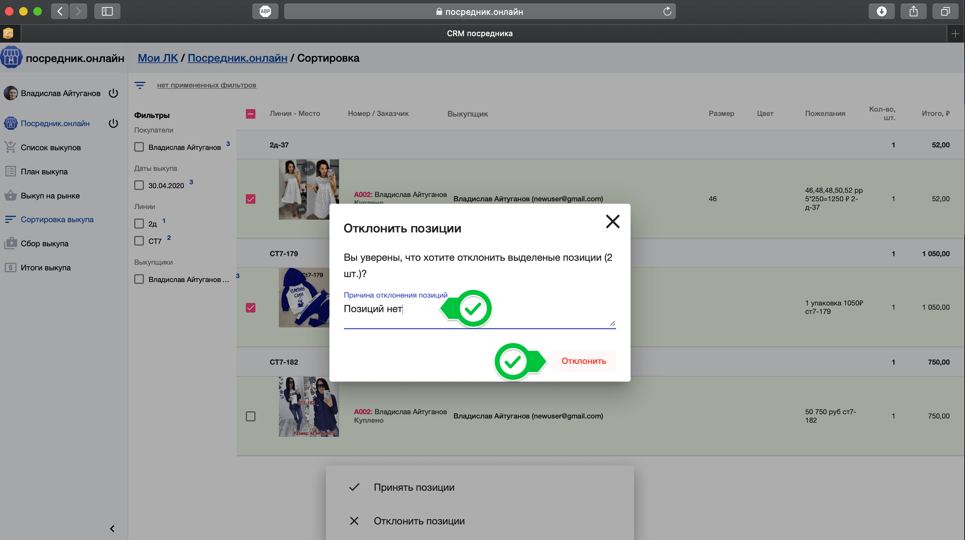Toggle select-all checkbox in table header

(x=250, y=113)
